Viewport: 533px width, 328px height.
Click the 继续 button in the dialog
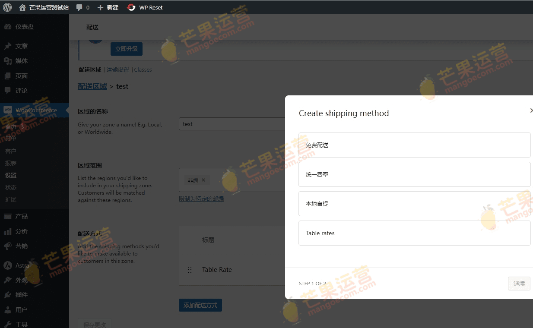click(519, 284)
